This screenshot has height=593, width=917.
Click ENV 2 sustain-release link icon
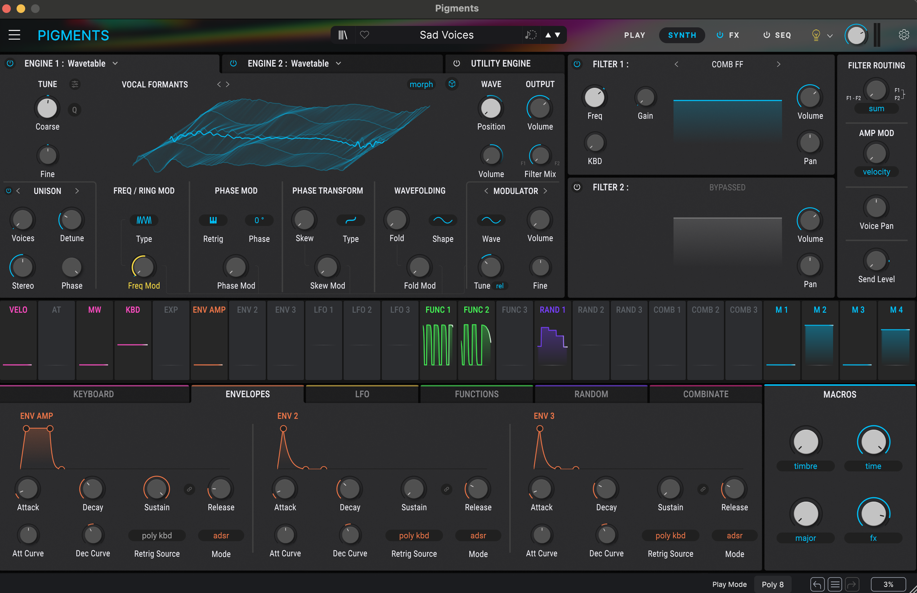click(446, 489)
